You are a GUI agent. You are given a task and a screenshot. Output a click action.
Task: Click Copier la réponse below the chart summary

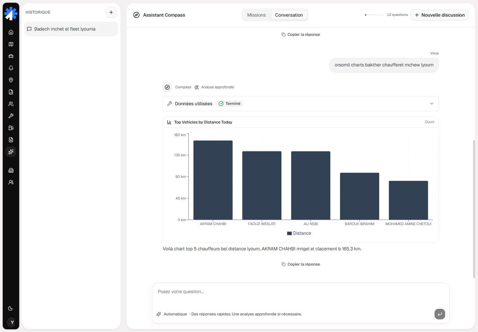click(x=301, y=264)
